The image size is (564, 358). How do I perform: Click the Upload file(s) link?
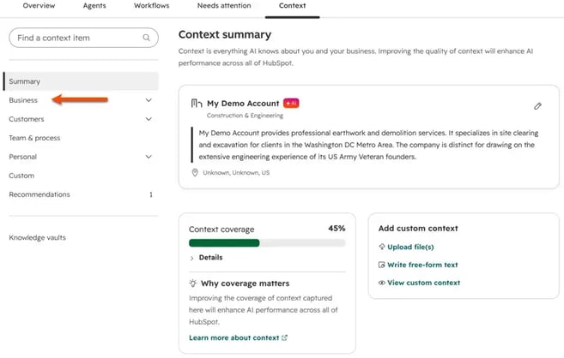tap(410, 247)
